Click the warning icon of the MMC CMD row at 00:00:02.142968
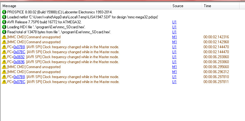Image resolution: width=245 pixels, height=121 pixels. coord(4,42)
